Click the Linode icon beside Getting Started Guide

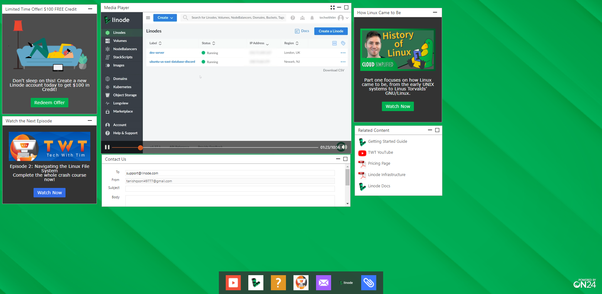pyautogui.click(x=362, y=142)
